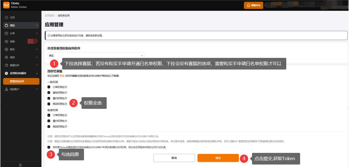Click the checkmark badge icon for 绩效
This screenshot has height=167, width=349.
coord(6,57)
